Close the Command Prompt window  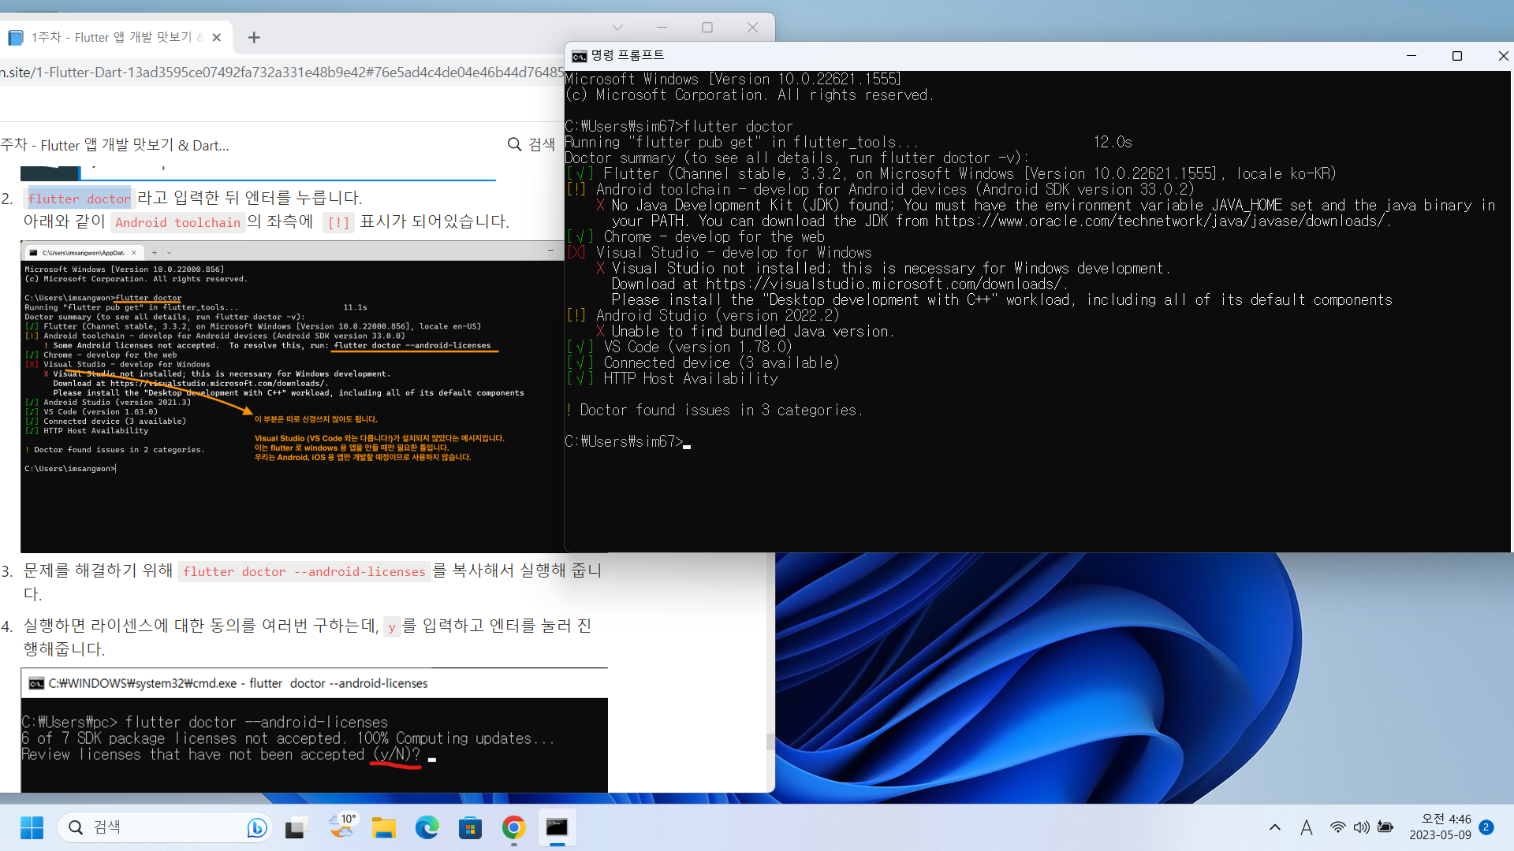(1502, 56)
